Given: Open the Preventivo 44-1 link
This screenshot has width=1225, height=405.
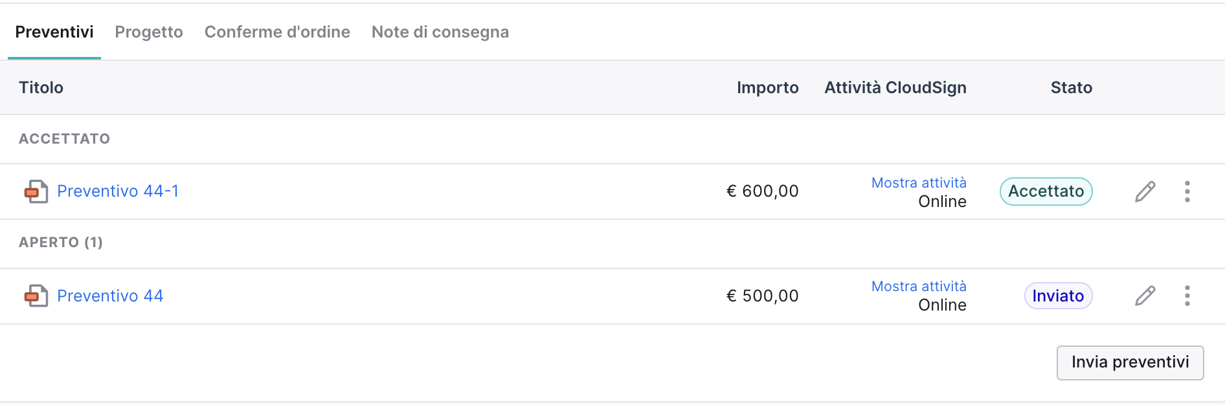Looking at the screenshot, I should (118, 191).
